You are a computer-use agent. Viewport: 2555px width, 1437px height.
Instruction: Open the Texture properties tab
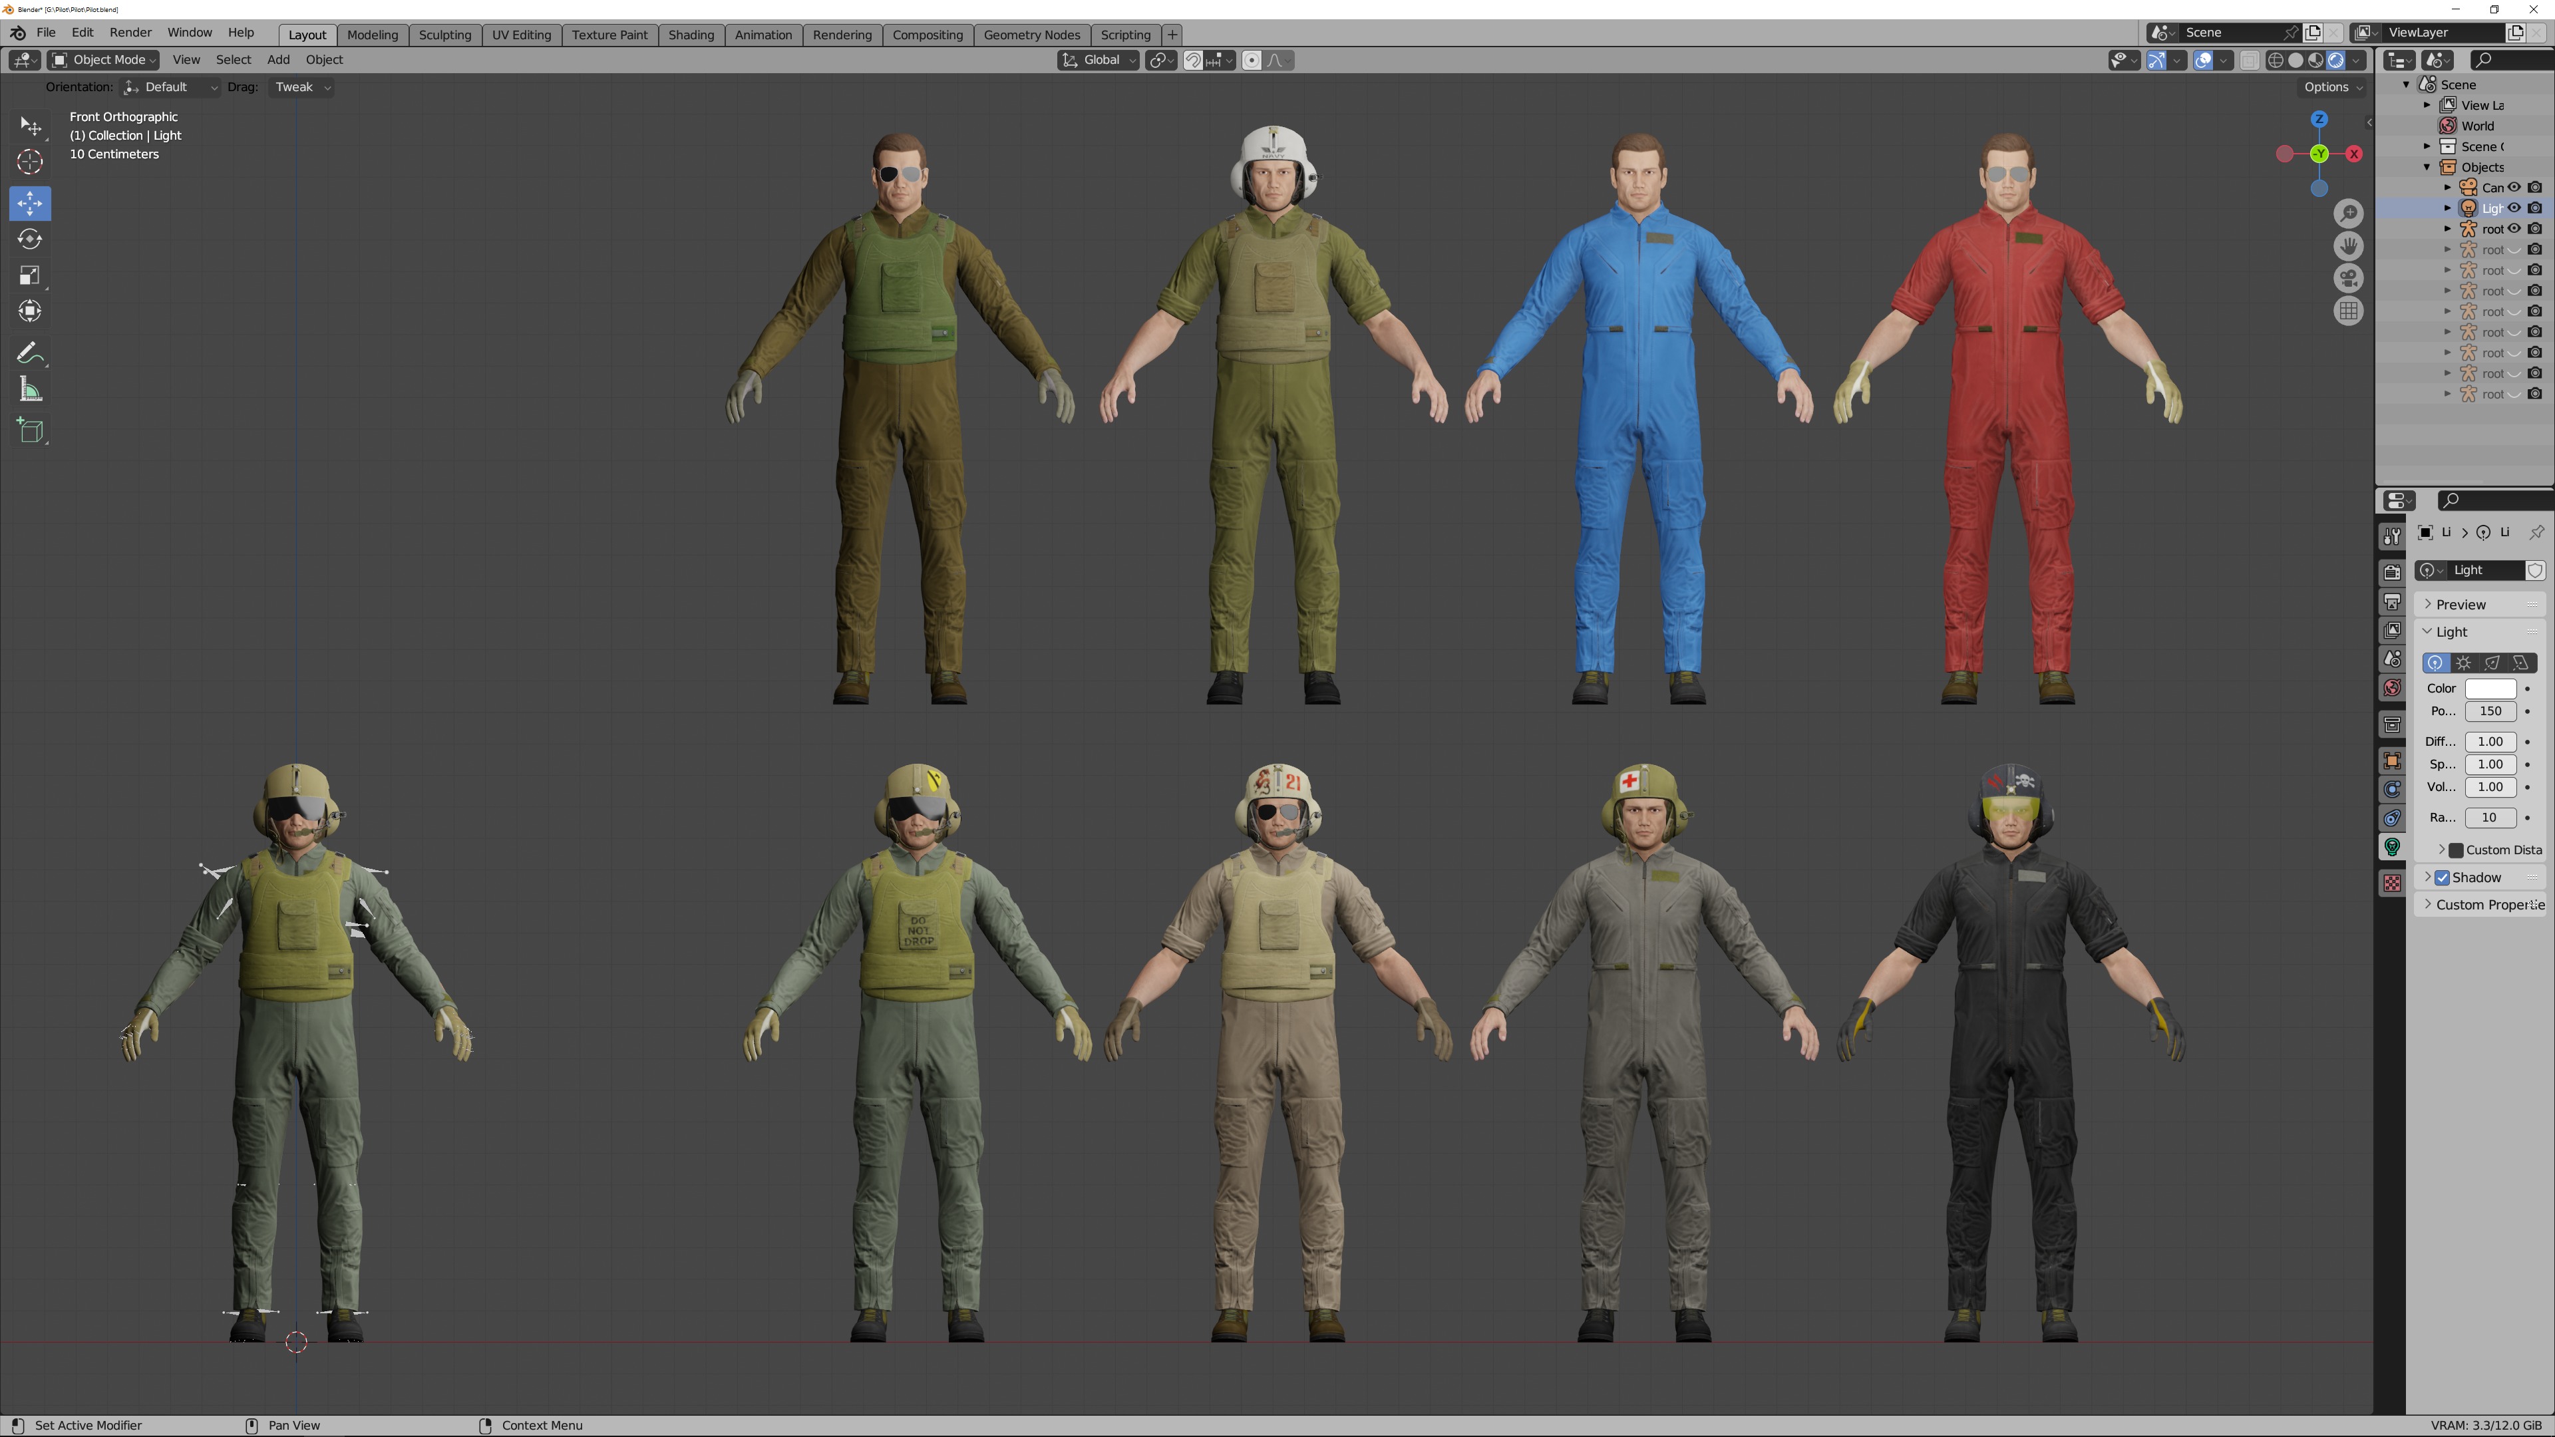click(2391, 883)
